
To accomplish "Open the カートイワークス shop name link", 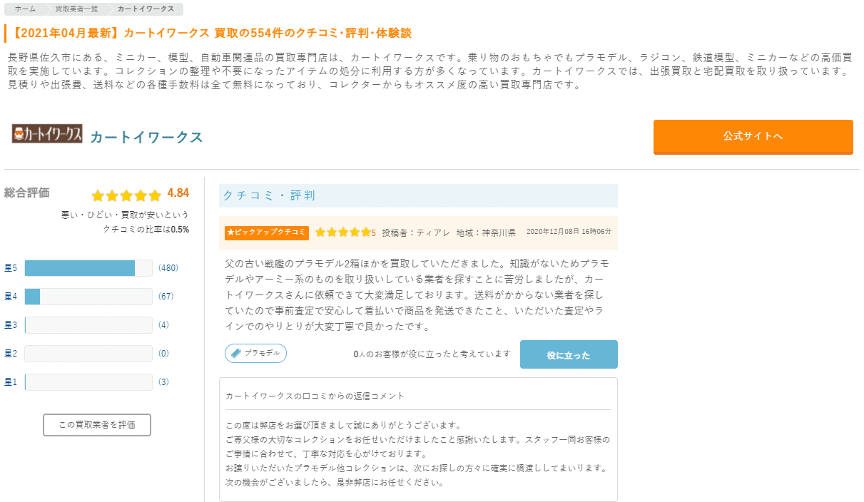I will [x=146, y=137].
